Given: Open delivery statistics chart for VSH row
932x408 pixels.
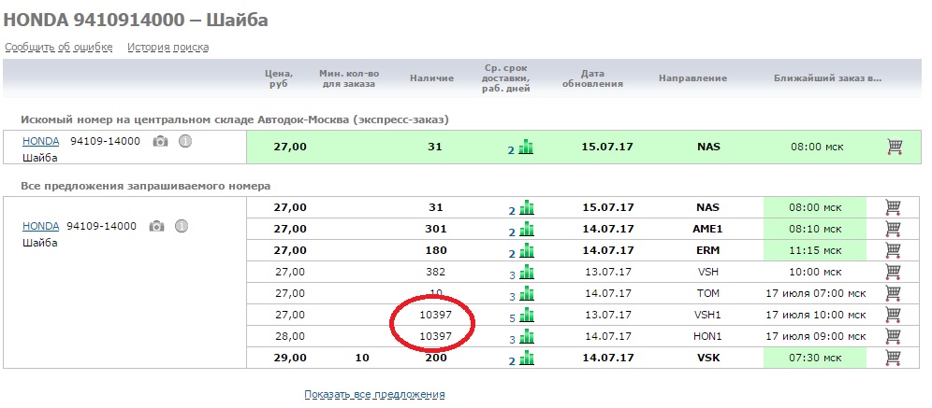Looking at the screenshot, I should [527, 273].
